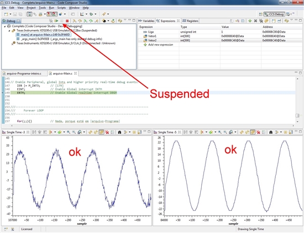Click the green plus Add expression toolbar icon
Screen dimensions: 304x233
click(x=250, y=21)
